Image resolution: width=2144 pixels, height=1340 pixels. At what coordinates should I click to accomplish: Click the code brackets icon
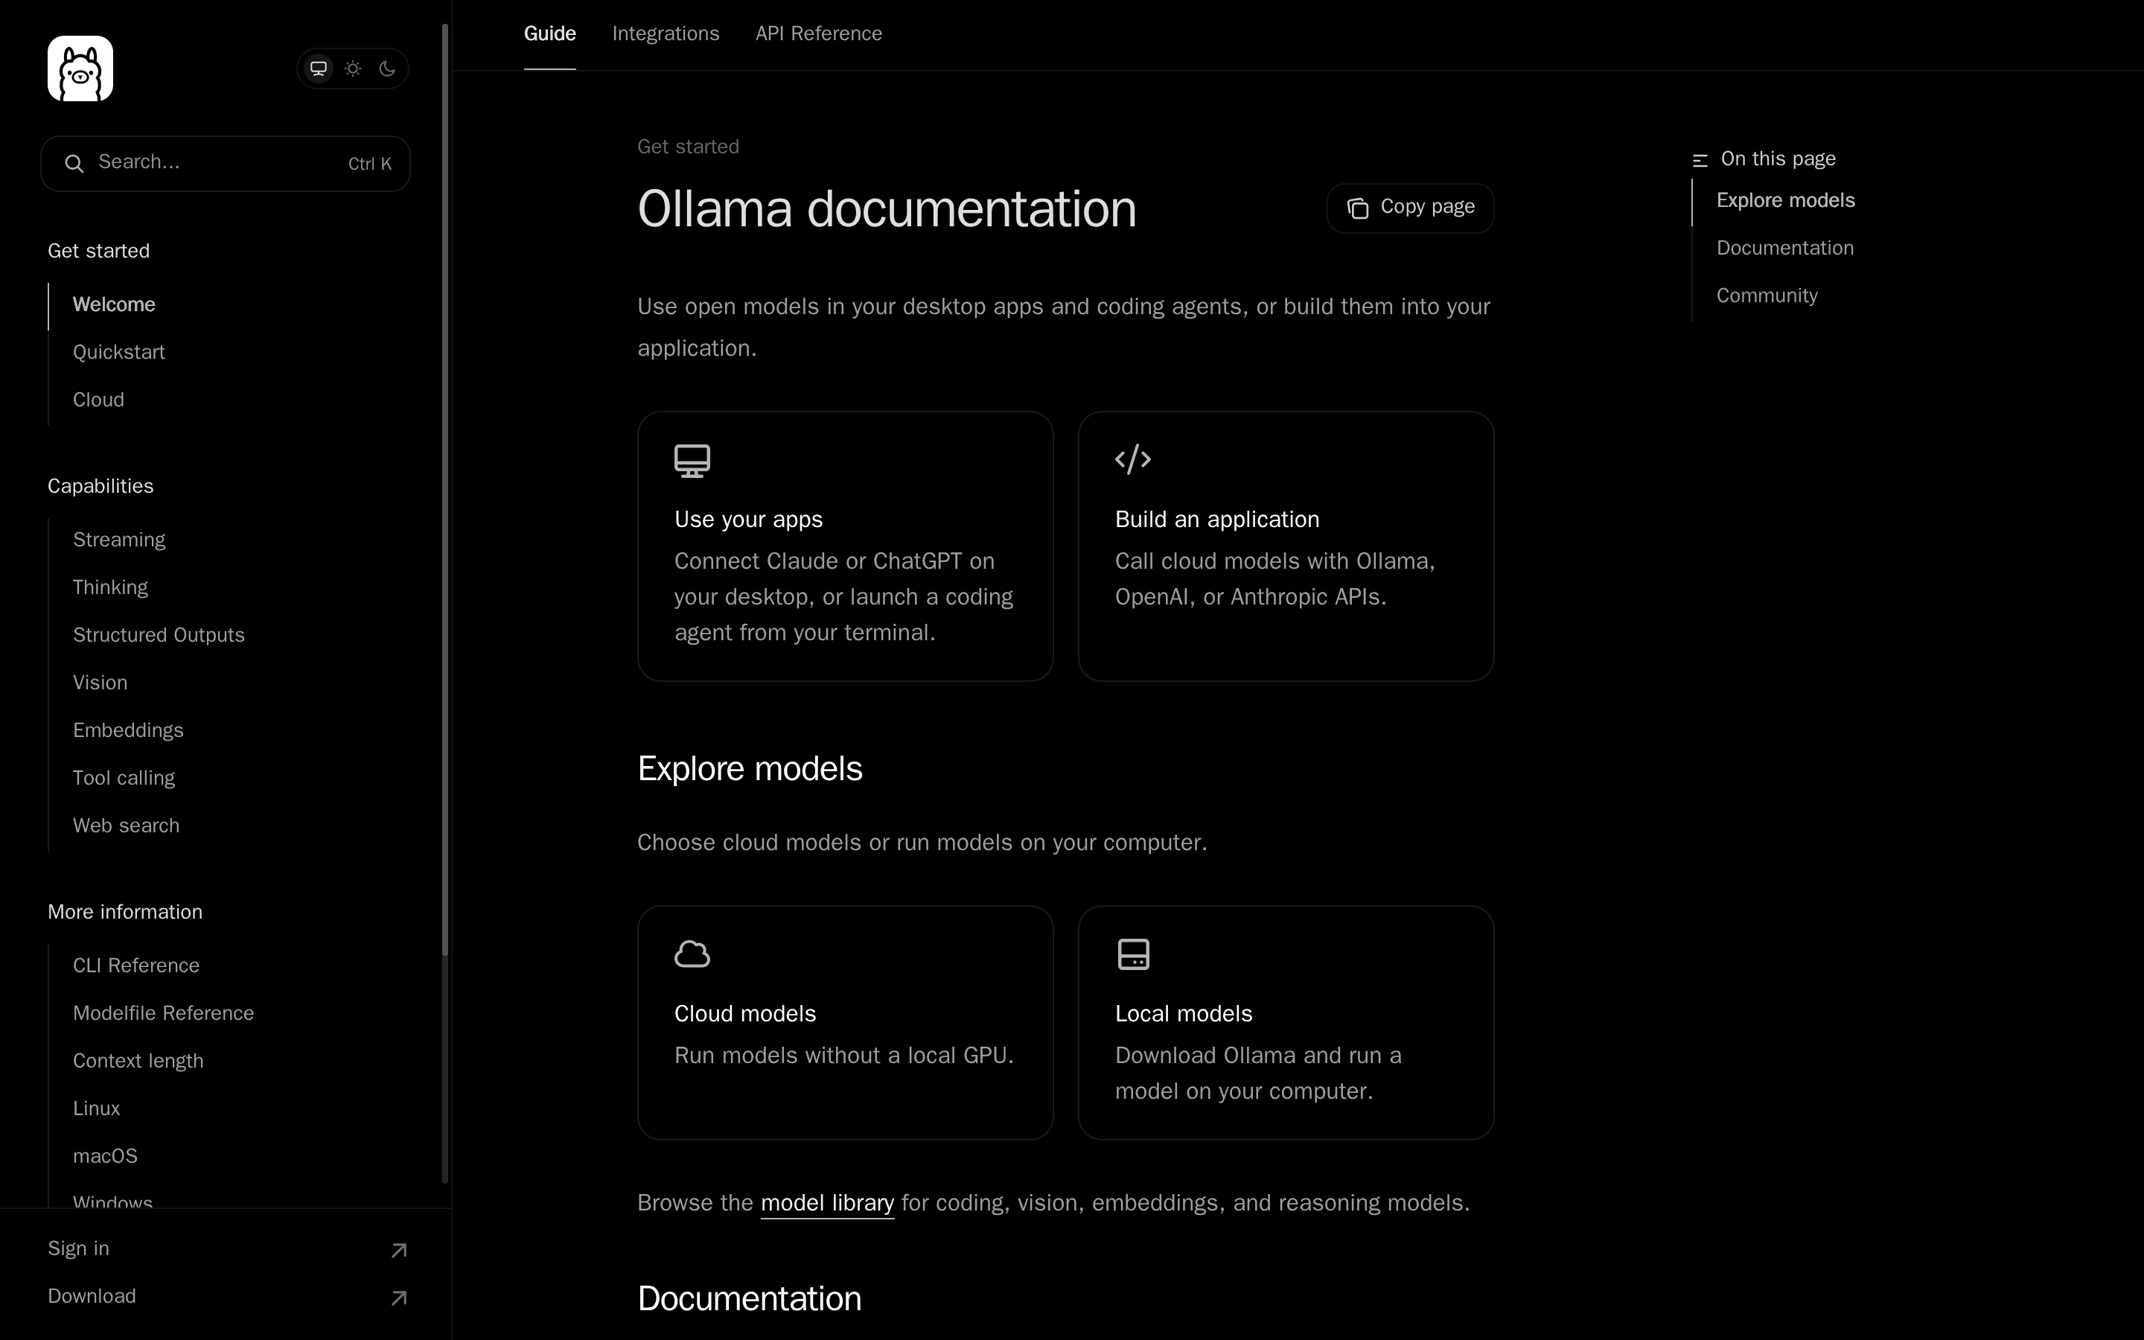coord(1133,460)
